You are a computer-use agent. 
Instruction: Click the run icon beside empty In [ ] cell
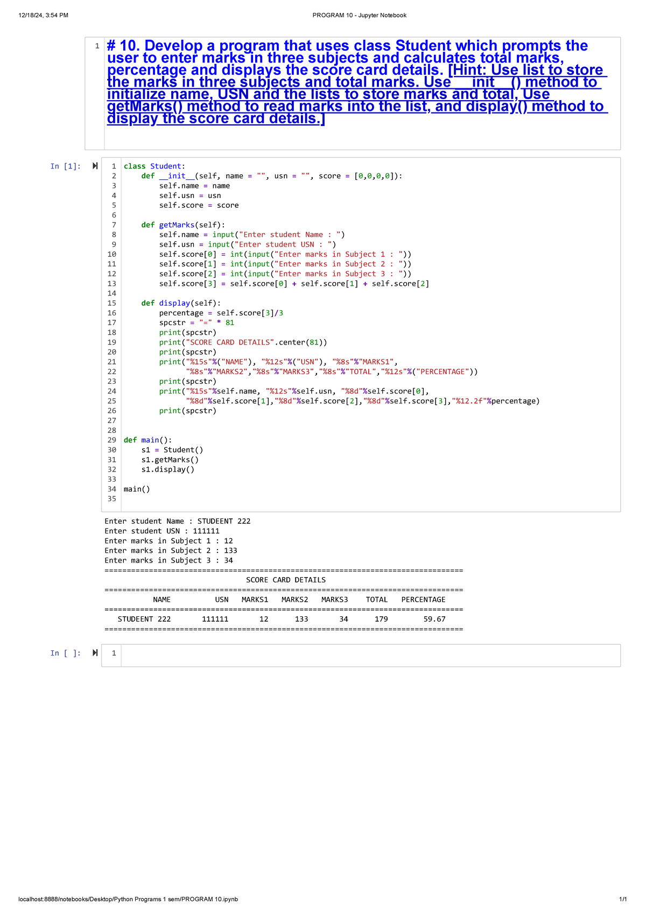coord(95,653)
